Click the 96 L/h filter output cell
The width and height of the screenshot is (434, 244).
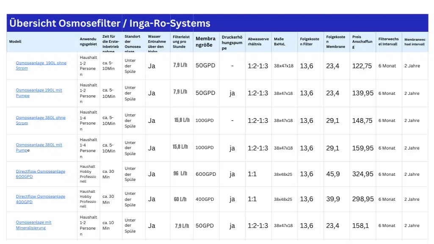coord(180,173)
